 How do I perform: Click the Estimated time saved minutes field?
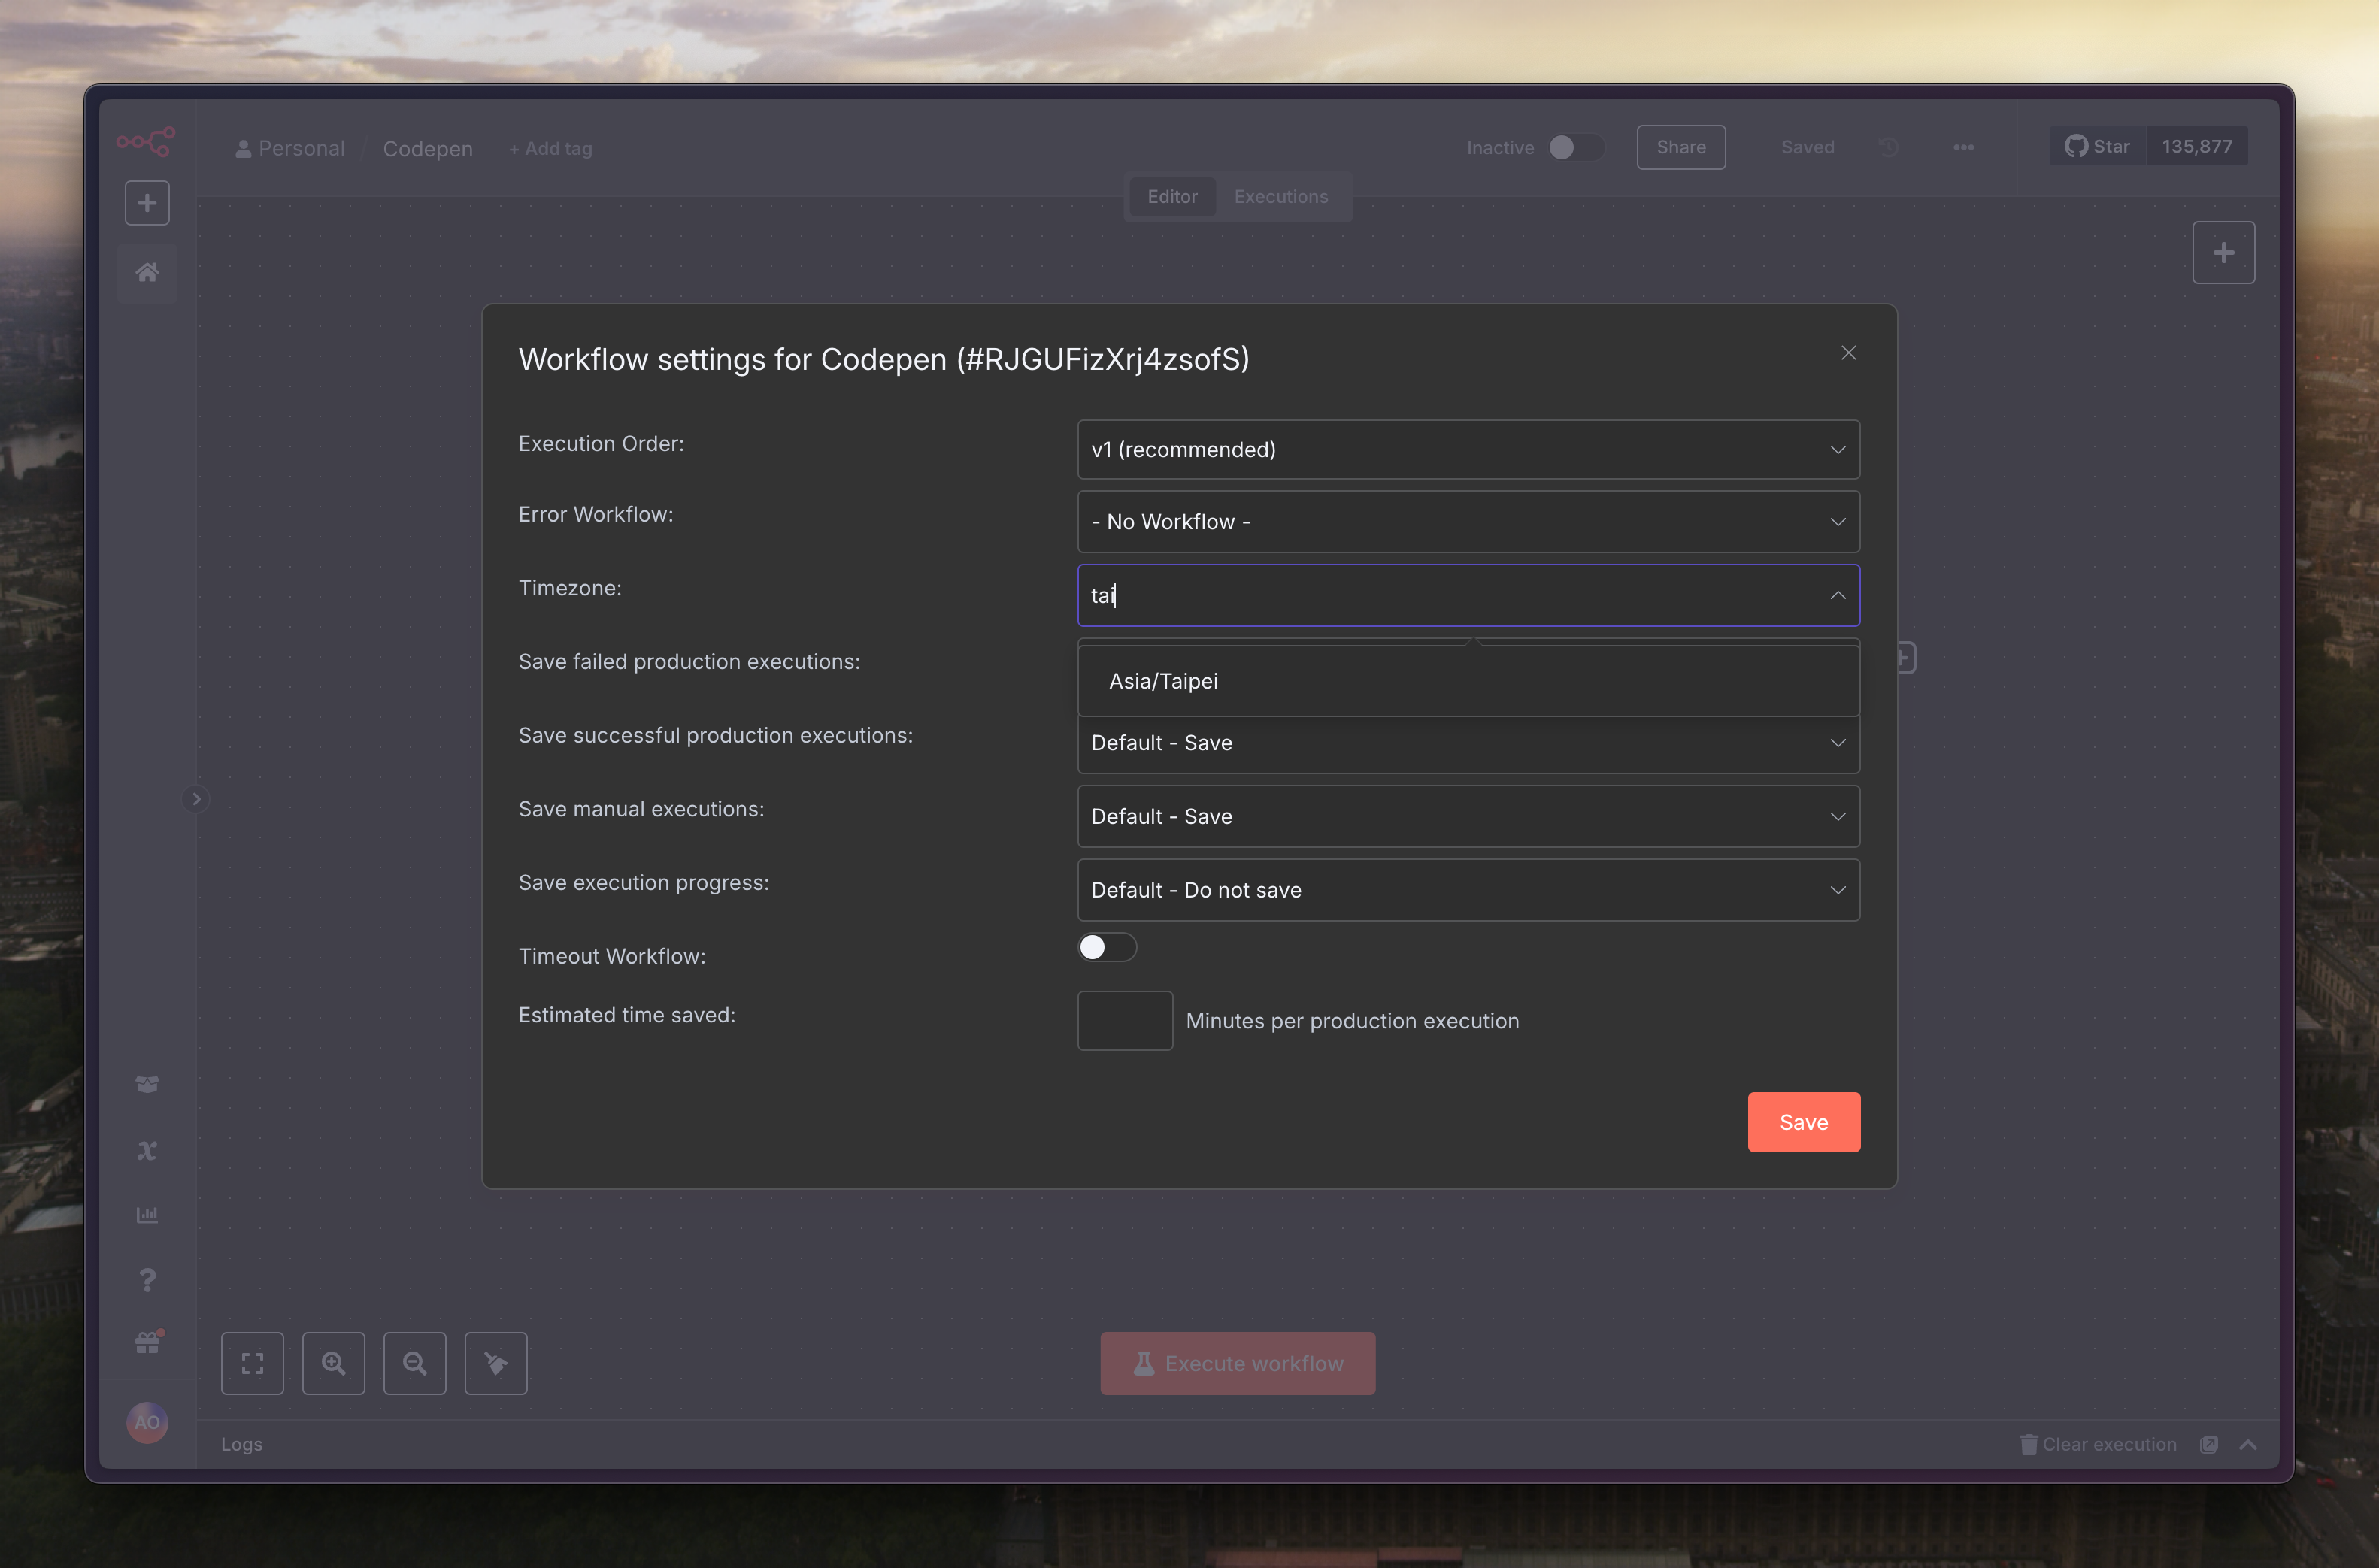tap(1124, 1020)
